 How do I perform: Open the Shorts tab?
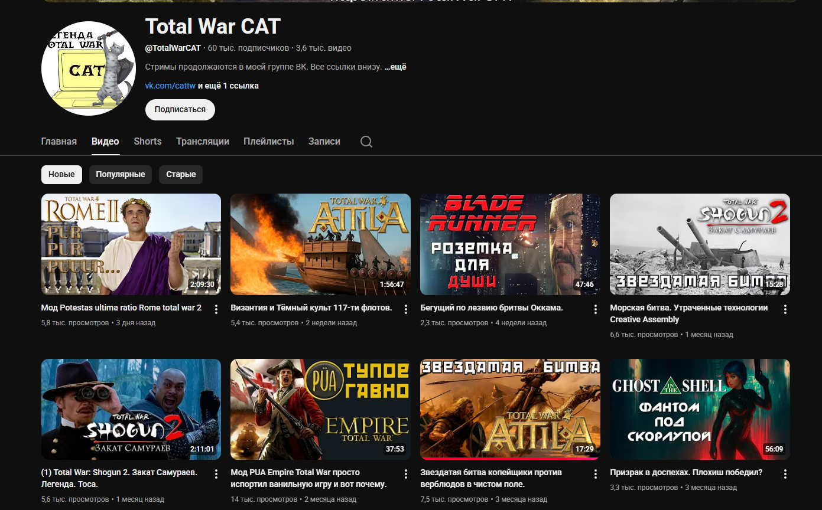coord(148,142)
